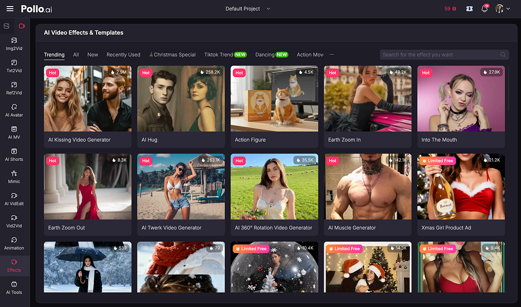Click the page vertical scrollbar
The width and height of the screenshot is (521, 307).
point(509,90)
